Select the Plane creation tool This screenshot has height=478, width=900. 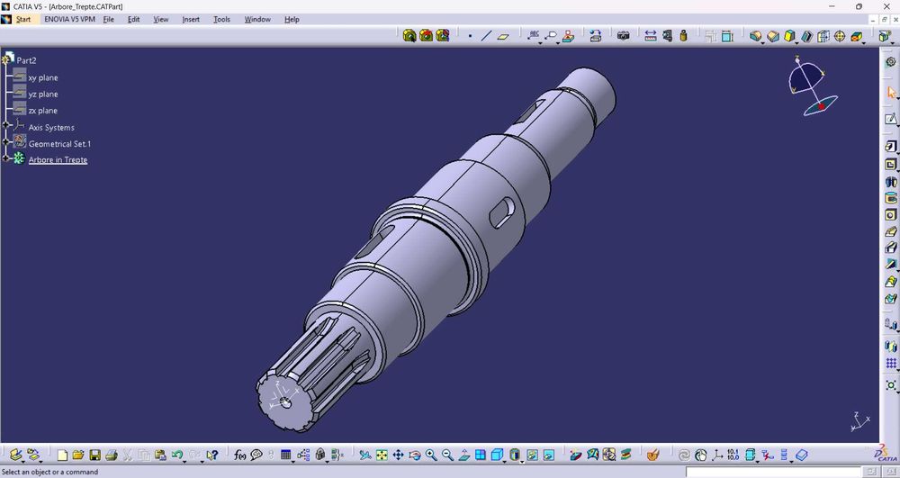[x=503, y=36]
